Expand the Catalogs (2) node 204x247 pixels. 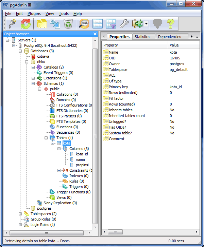(x=33, y=67)
